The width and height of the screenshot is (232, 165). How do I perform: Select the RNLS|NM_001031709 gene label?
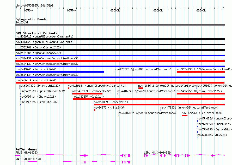(x=29, y=159)
